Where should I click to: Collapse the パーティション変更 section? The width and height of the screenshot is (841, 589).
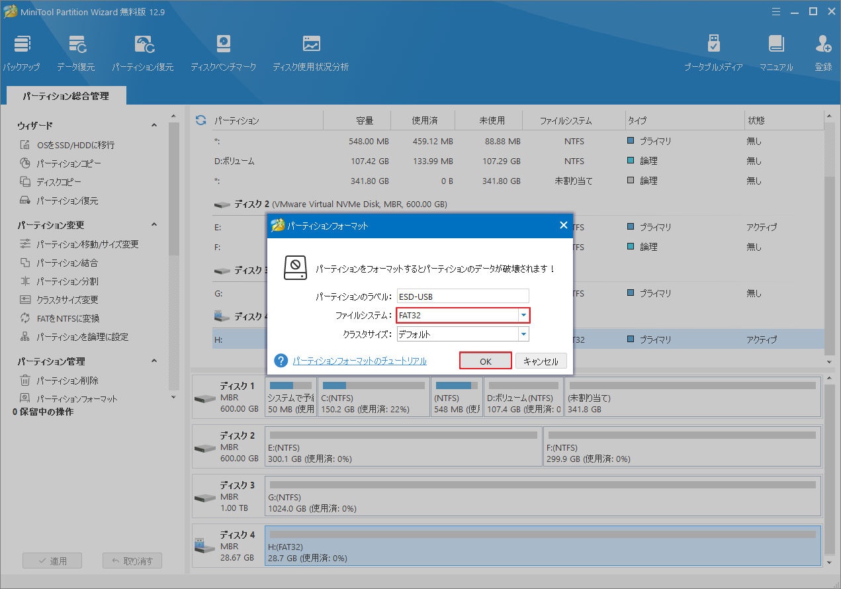click(154, 225)
